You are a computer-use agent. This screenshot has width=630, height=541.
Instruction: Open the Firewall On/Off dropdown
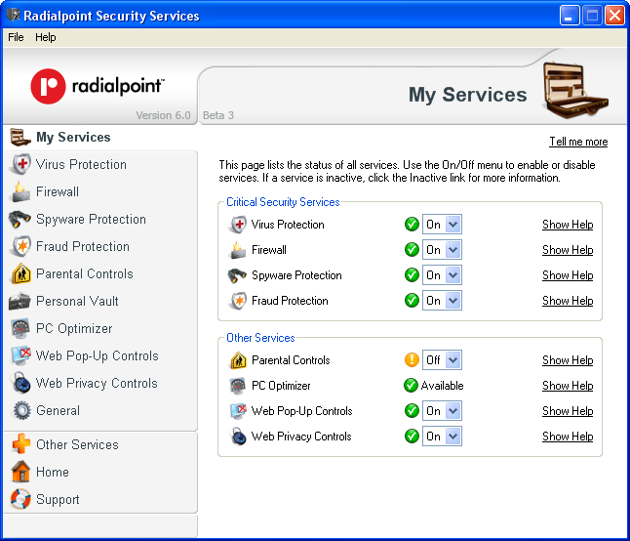[442, 249]
